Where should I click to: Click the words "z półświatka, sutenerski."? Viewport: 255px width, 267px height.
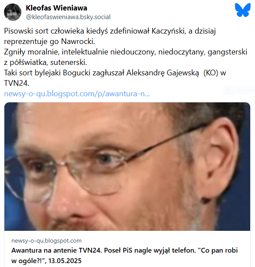tap(45, 62)
